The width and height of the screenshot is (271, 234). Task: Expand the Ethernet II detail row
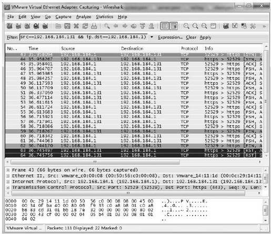coord(8,176)
